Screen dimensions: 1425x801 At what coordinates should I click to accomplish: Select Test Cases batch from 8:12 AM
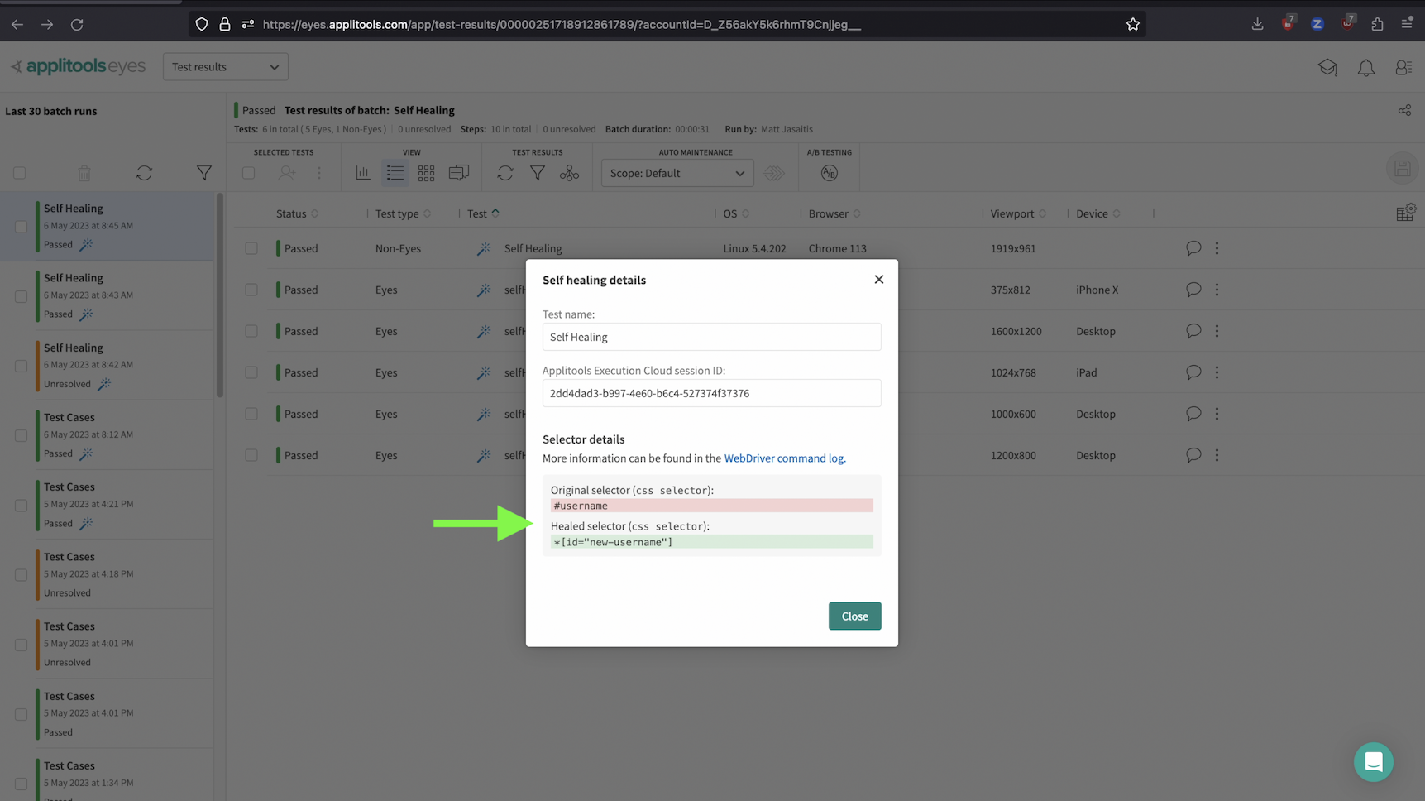pyautogui.click(x=108, y=435)
